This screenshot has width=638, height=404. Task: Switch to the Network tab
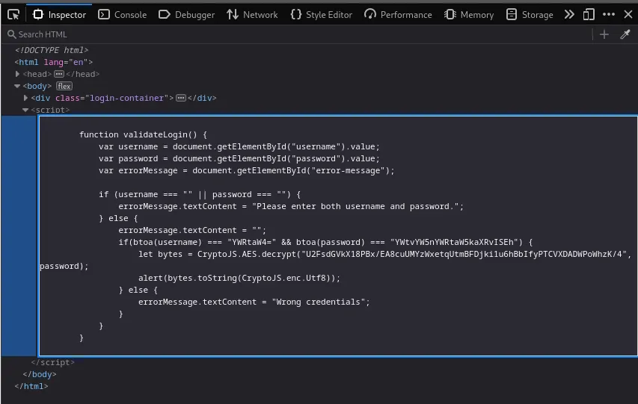pyautogui.click(x=252, y=15)
